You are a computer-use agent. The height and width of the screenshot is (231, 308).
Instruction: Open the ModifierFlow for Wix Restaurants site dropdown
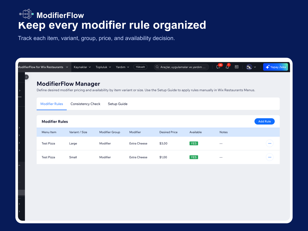pyautogui.click(x=43, y=67)
